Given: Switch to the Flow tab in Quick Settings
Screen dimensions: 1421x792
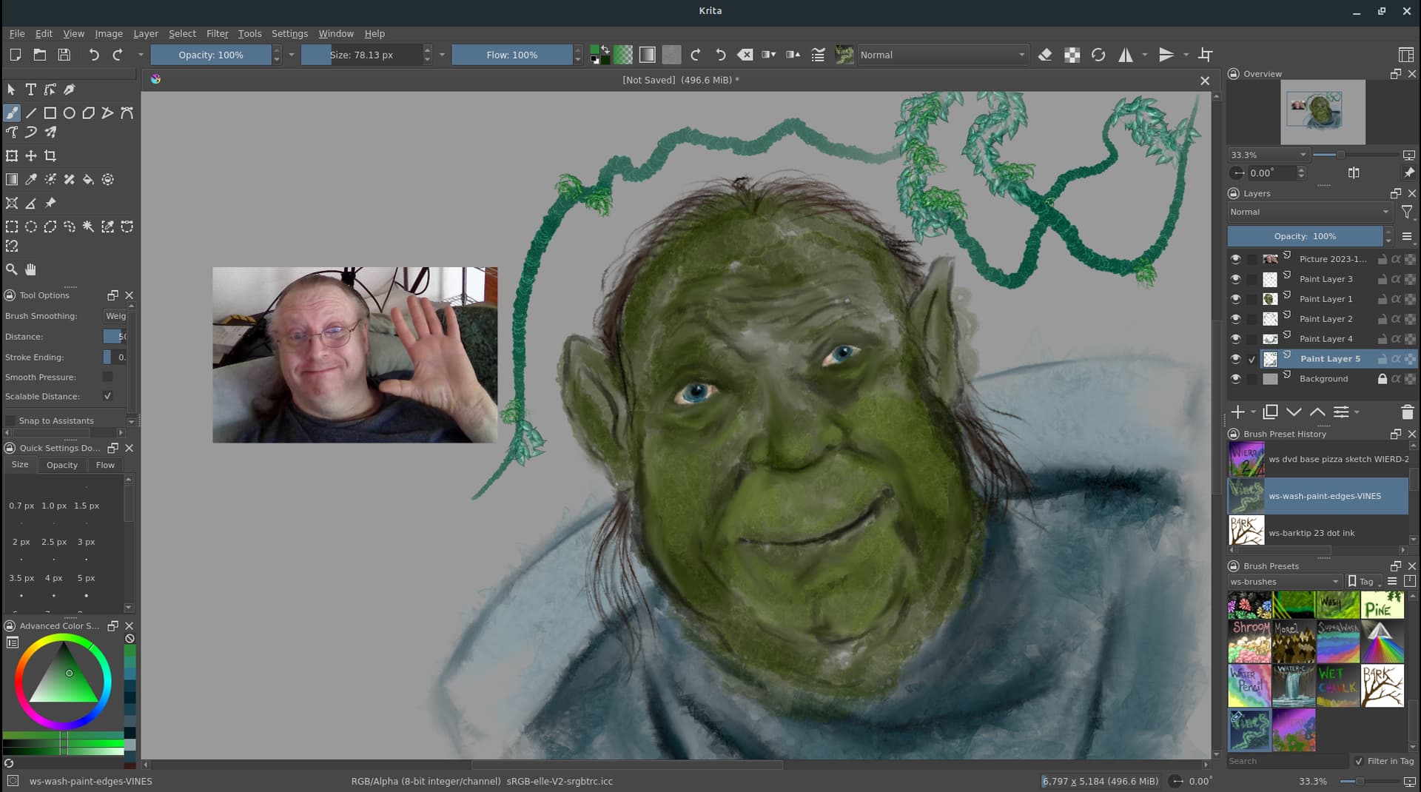Looking at the screenshot, I should (105, 466).
